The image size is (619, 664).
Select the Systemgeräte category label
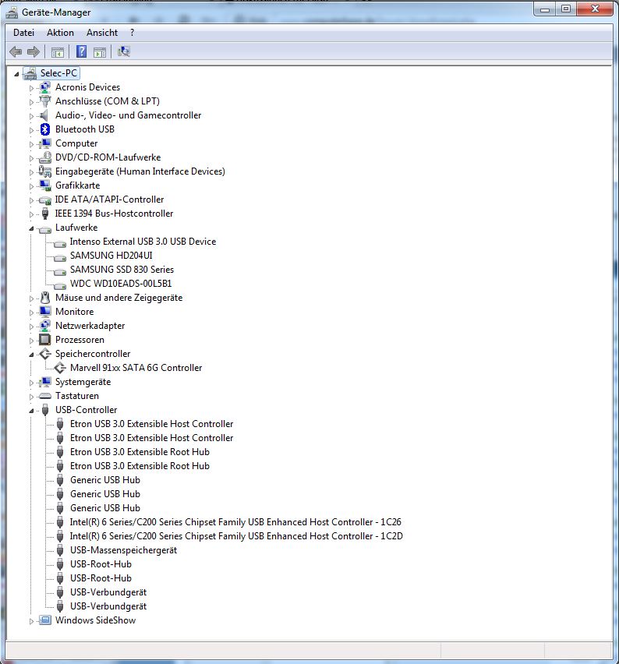(83, 382)
